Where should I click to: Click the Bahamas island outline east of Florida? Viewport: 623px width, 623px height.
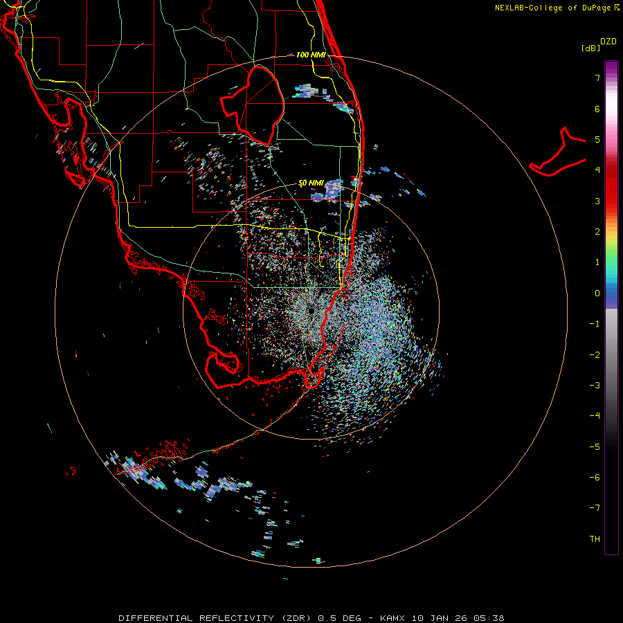click(x=557, y=152)
